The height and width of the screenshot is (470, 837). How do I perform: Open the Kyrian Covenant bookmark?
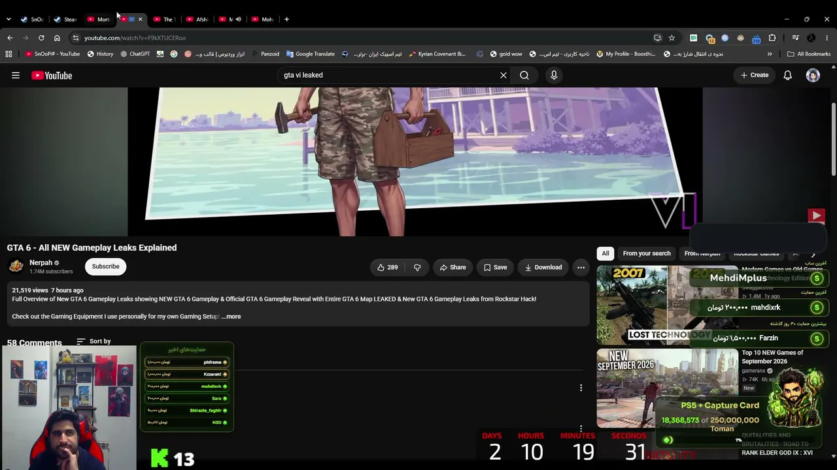pos(437,54)
